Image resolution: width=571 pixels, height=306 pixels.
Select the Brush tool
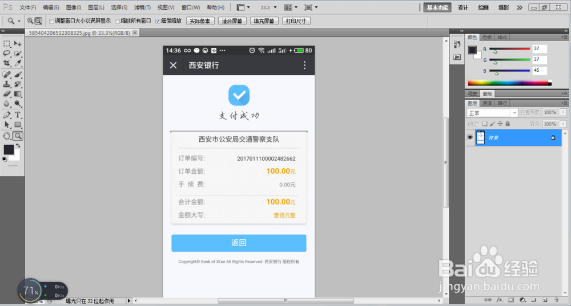coord(18,75)
